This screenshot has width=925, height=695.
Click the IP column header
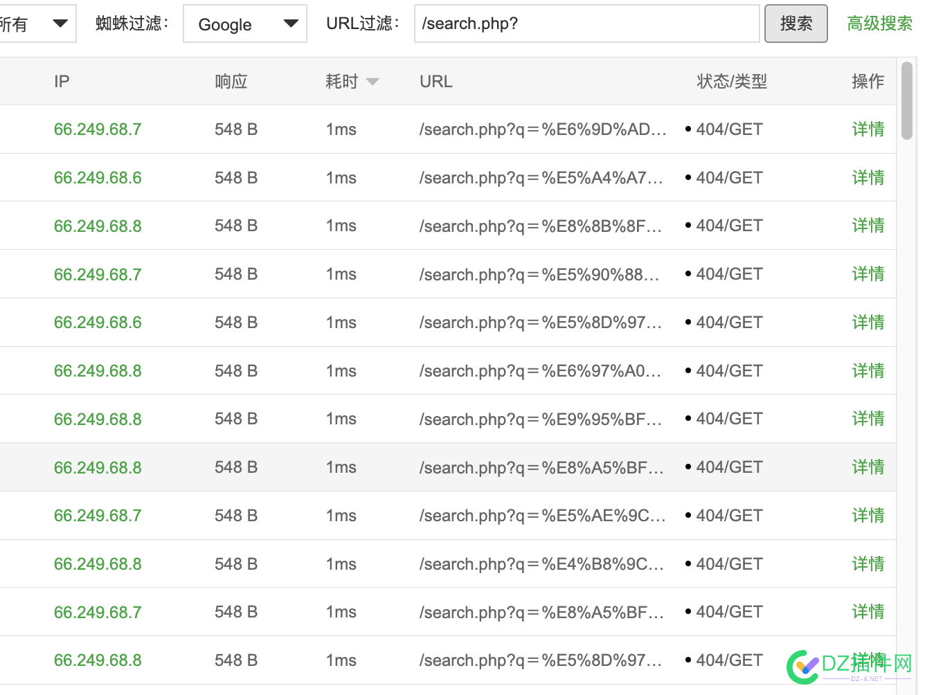(62, 82)
